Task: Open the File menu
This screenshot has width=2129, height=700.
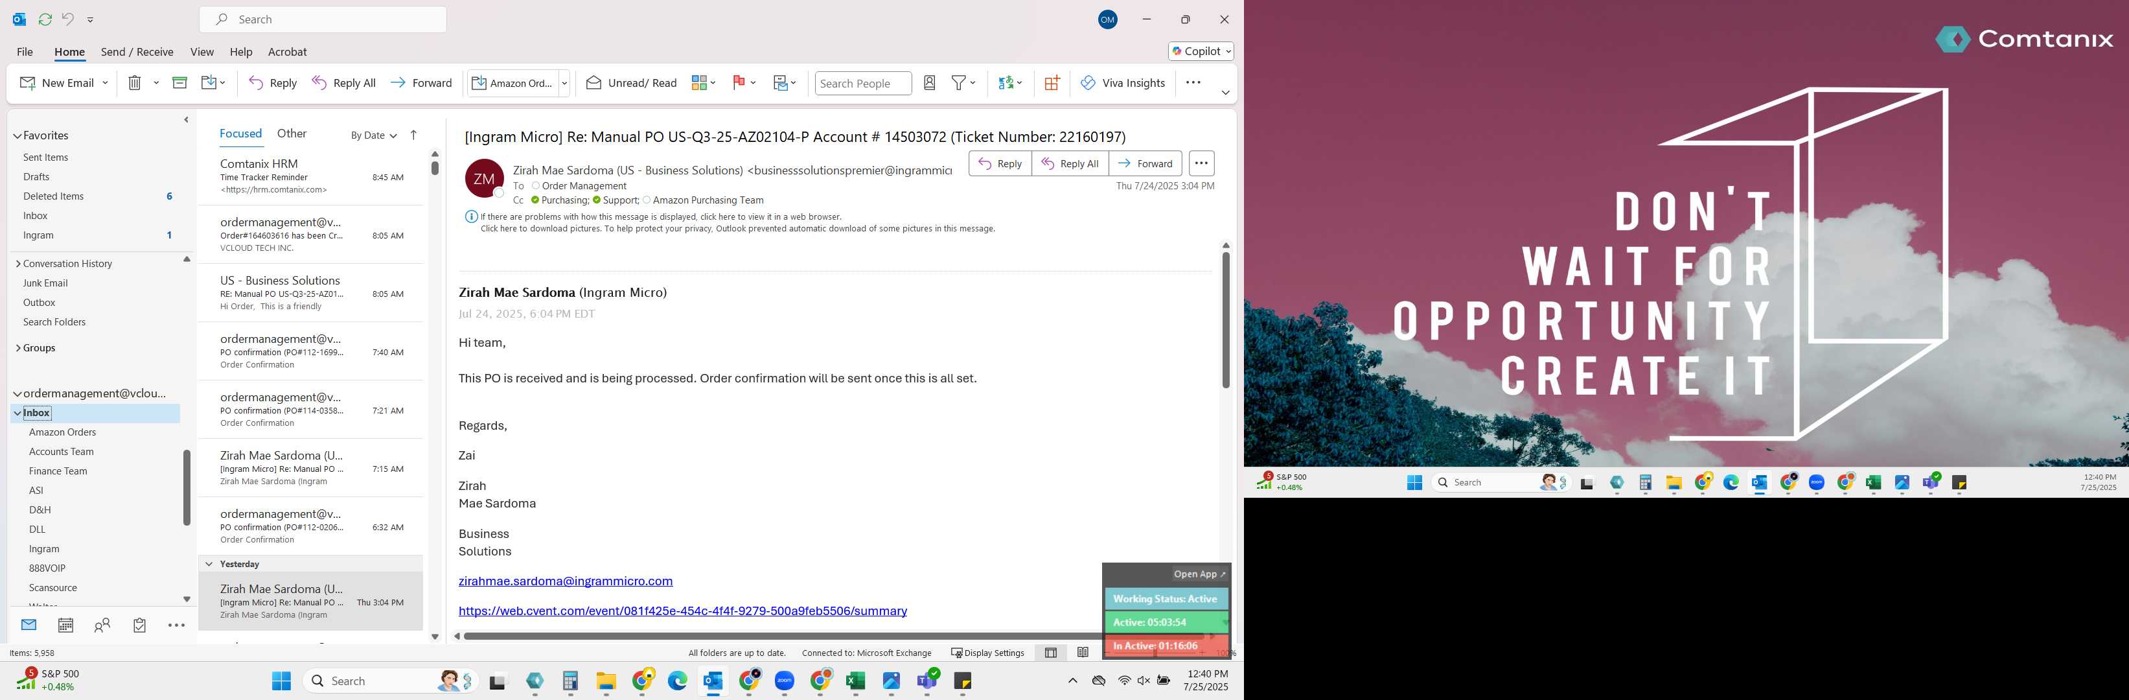Action: point(25,51)
